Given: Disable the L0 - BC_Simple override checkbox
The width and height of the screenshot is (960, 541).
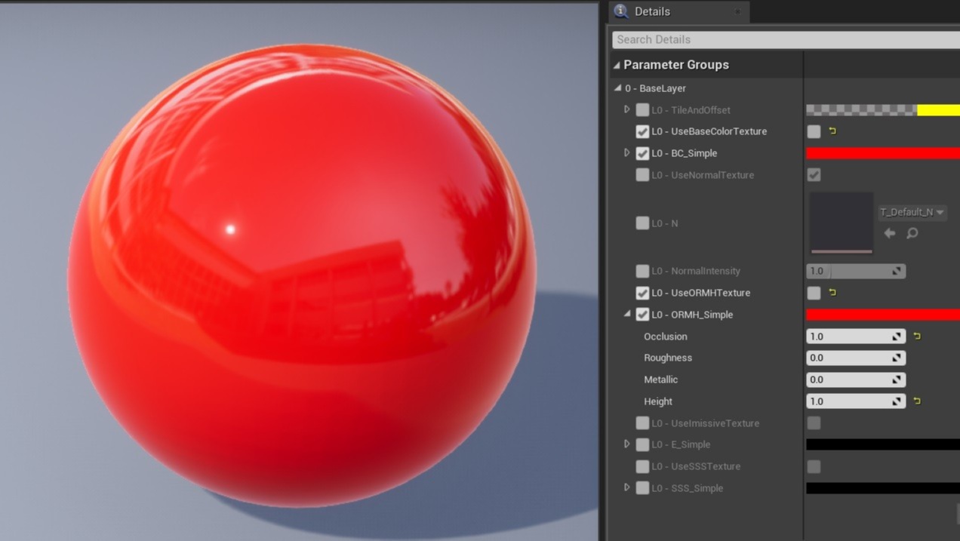Looking at the screenshot, I should [642, 153].
